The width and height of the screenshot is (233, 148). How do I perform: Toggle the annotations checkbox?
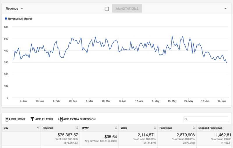pos(107,9)
